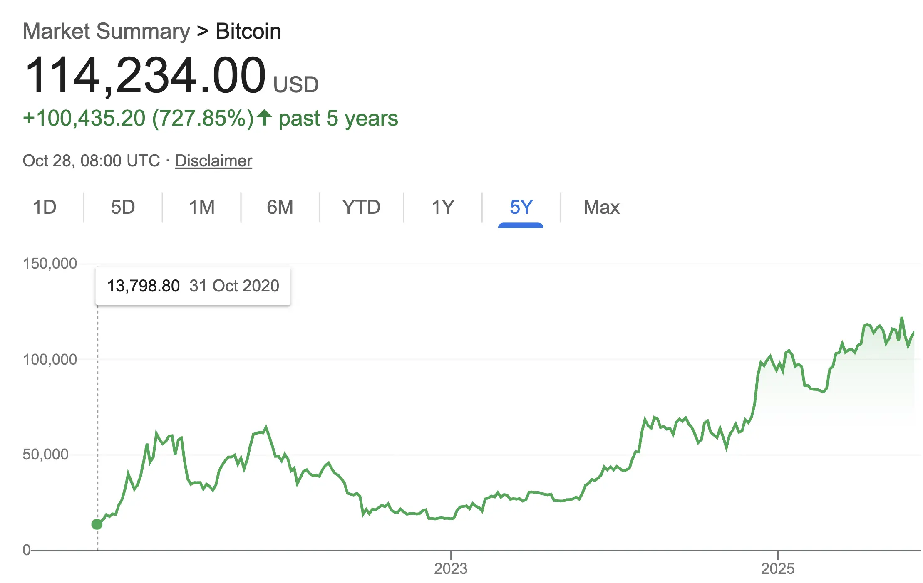Screen dimensions: 923x583
Task: Show the 1M price chart
Action: (202, 207)
